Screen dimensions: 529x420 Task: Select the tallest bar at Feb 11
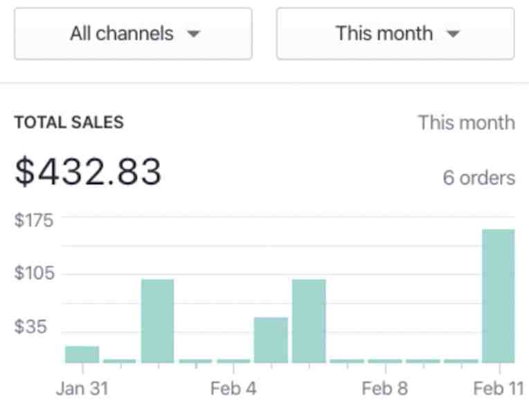point(499,296)
